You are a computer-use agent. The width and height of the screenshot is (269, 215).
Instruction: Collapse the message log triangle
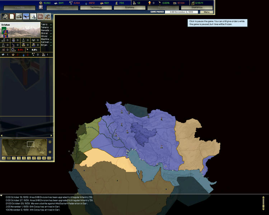click(x=1, y=195)
